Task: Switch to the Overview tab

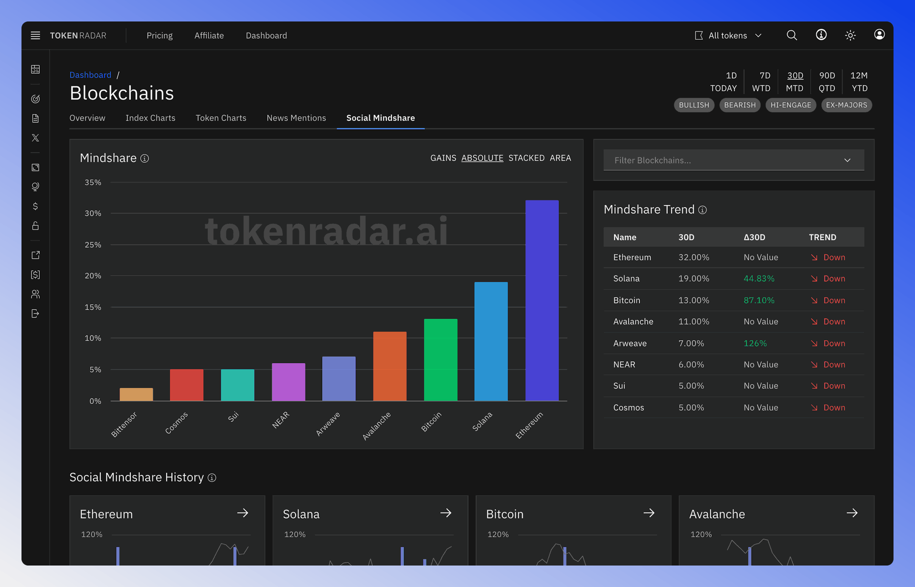Action: [87, 118]
